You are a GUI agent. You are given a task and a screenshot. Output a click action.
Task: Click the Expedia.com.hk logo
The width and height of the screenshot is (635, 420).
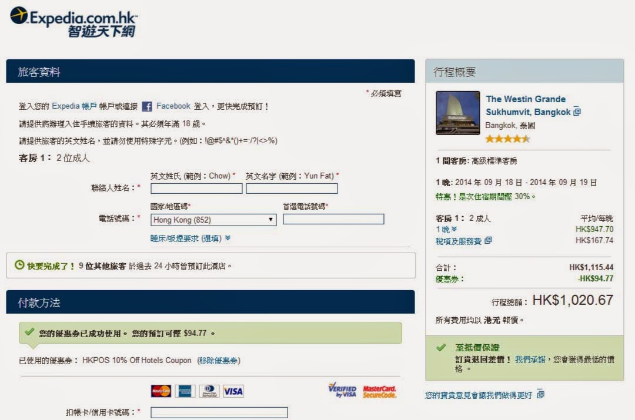73,22
